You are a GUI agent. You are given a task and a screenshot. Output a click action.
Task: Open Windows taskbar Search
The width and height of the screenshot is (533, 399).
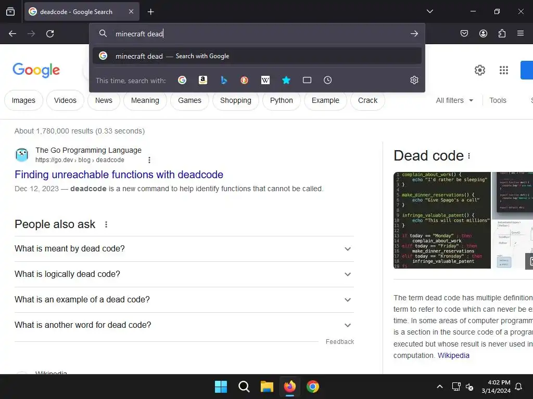[x=244, y=387]
